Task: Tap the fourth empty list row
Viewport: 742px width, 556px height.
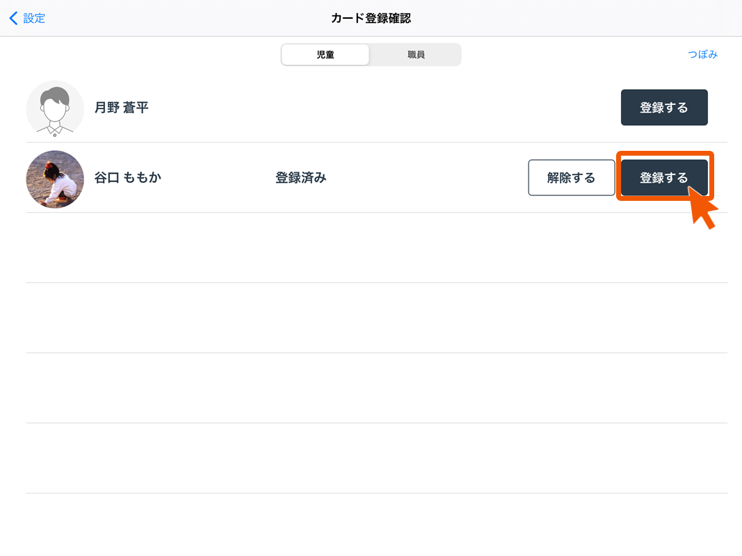Action: pos(376,459)
